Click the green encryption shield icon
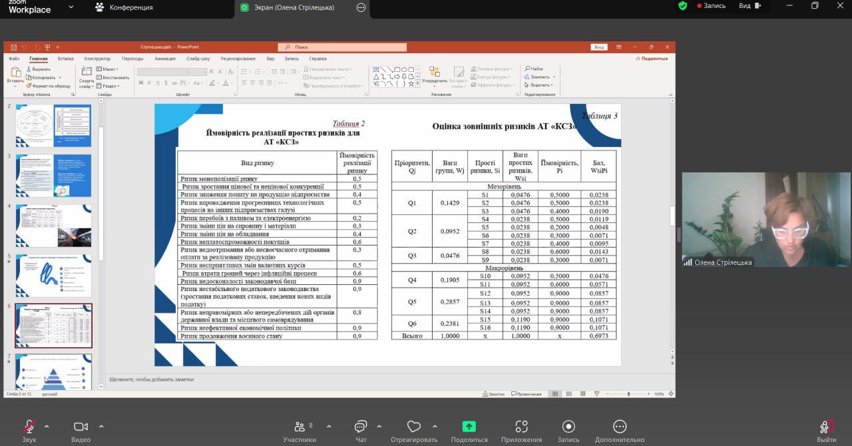852x446 pixels. (x=682, y=6)
